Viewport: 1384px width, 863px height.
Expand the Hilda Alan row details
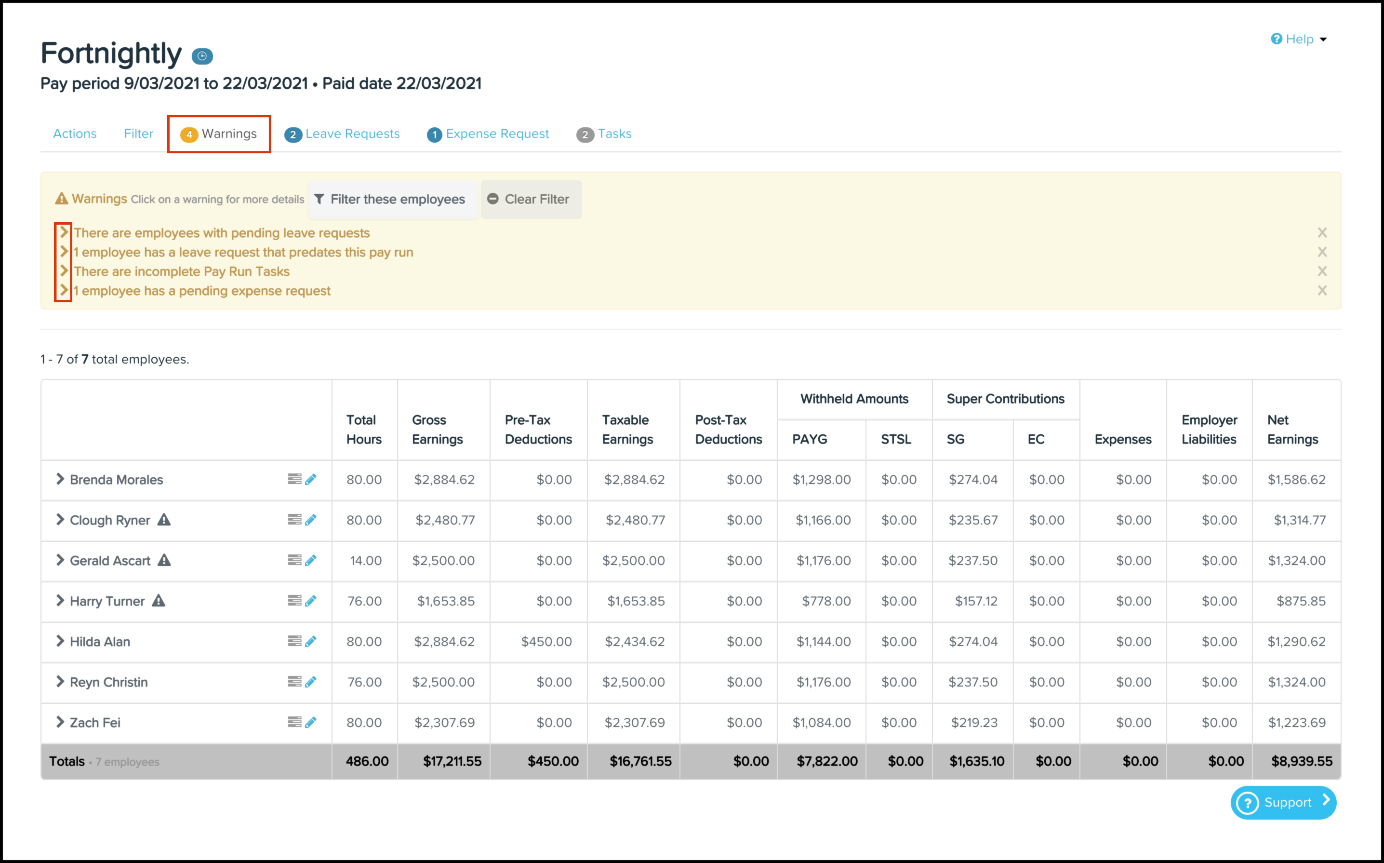[60, 641]
